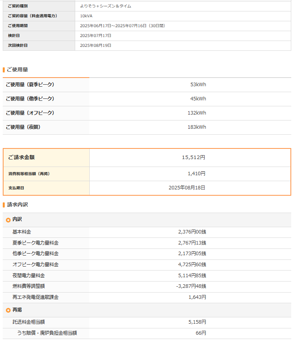The width and height of the screenshot is (292, 341).
Task: Click the amount 66円
Action: tap(201, 333)
